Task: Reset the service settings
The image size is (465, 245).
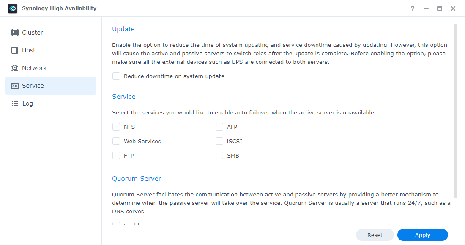Action: pyautogui.click(x=375, y=235)
